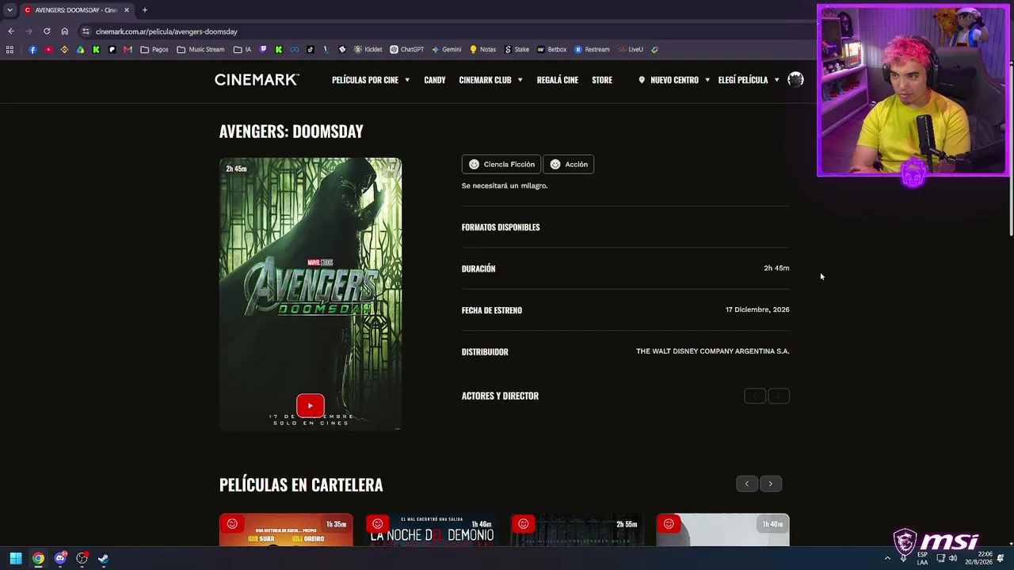Open the 1h 35m Suar Oreiro movie card

pyautogui.click(x=286, y=530)
